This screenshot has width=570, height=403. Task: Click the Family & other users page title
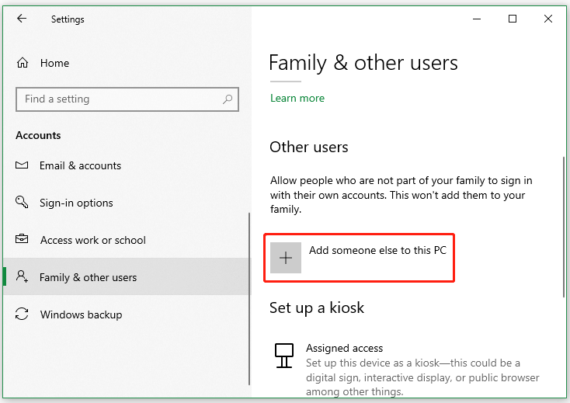[363, 63]
